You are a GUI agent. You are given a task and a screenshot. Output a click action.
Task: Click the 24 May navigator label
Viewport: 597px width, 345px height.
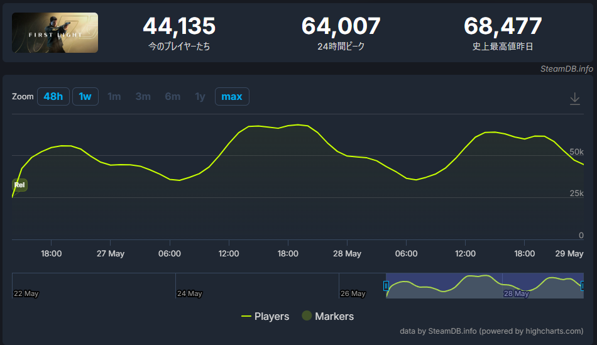click(190, 293)
